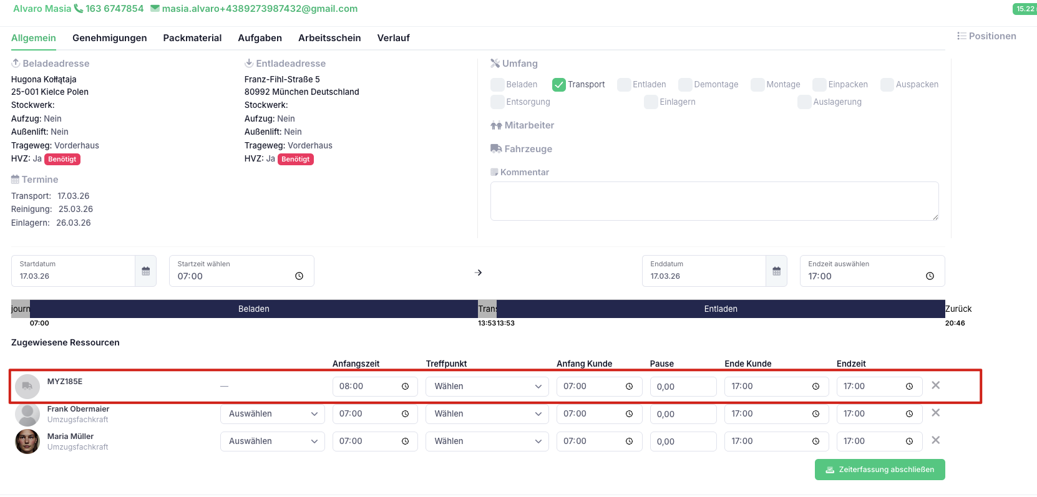1037x497 pixels.
Task: Remove MYZ185E vehicle with X icon
Action: (936, 385)
